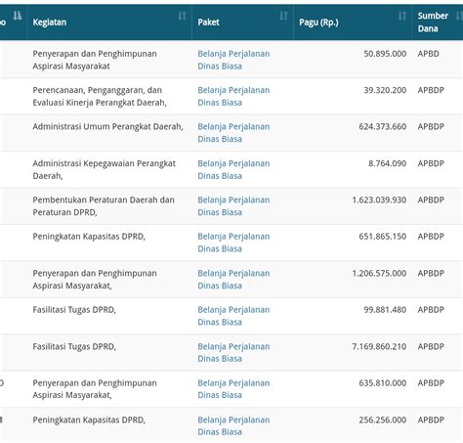Viewport: 463px width, 443px height.
Task: Sort by the Kegiatan column sort icon
Action: (x=182, y=16)
